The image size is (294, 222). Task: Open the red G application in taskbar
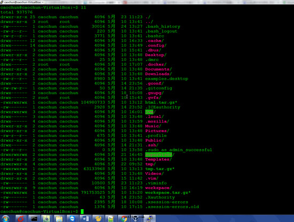click(21, 219)
